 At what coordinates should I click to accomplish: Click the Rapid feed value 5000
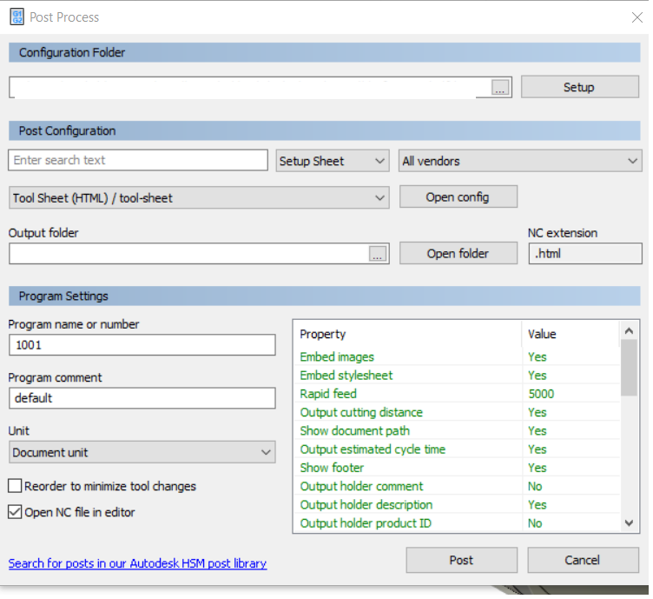[541, 394]
